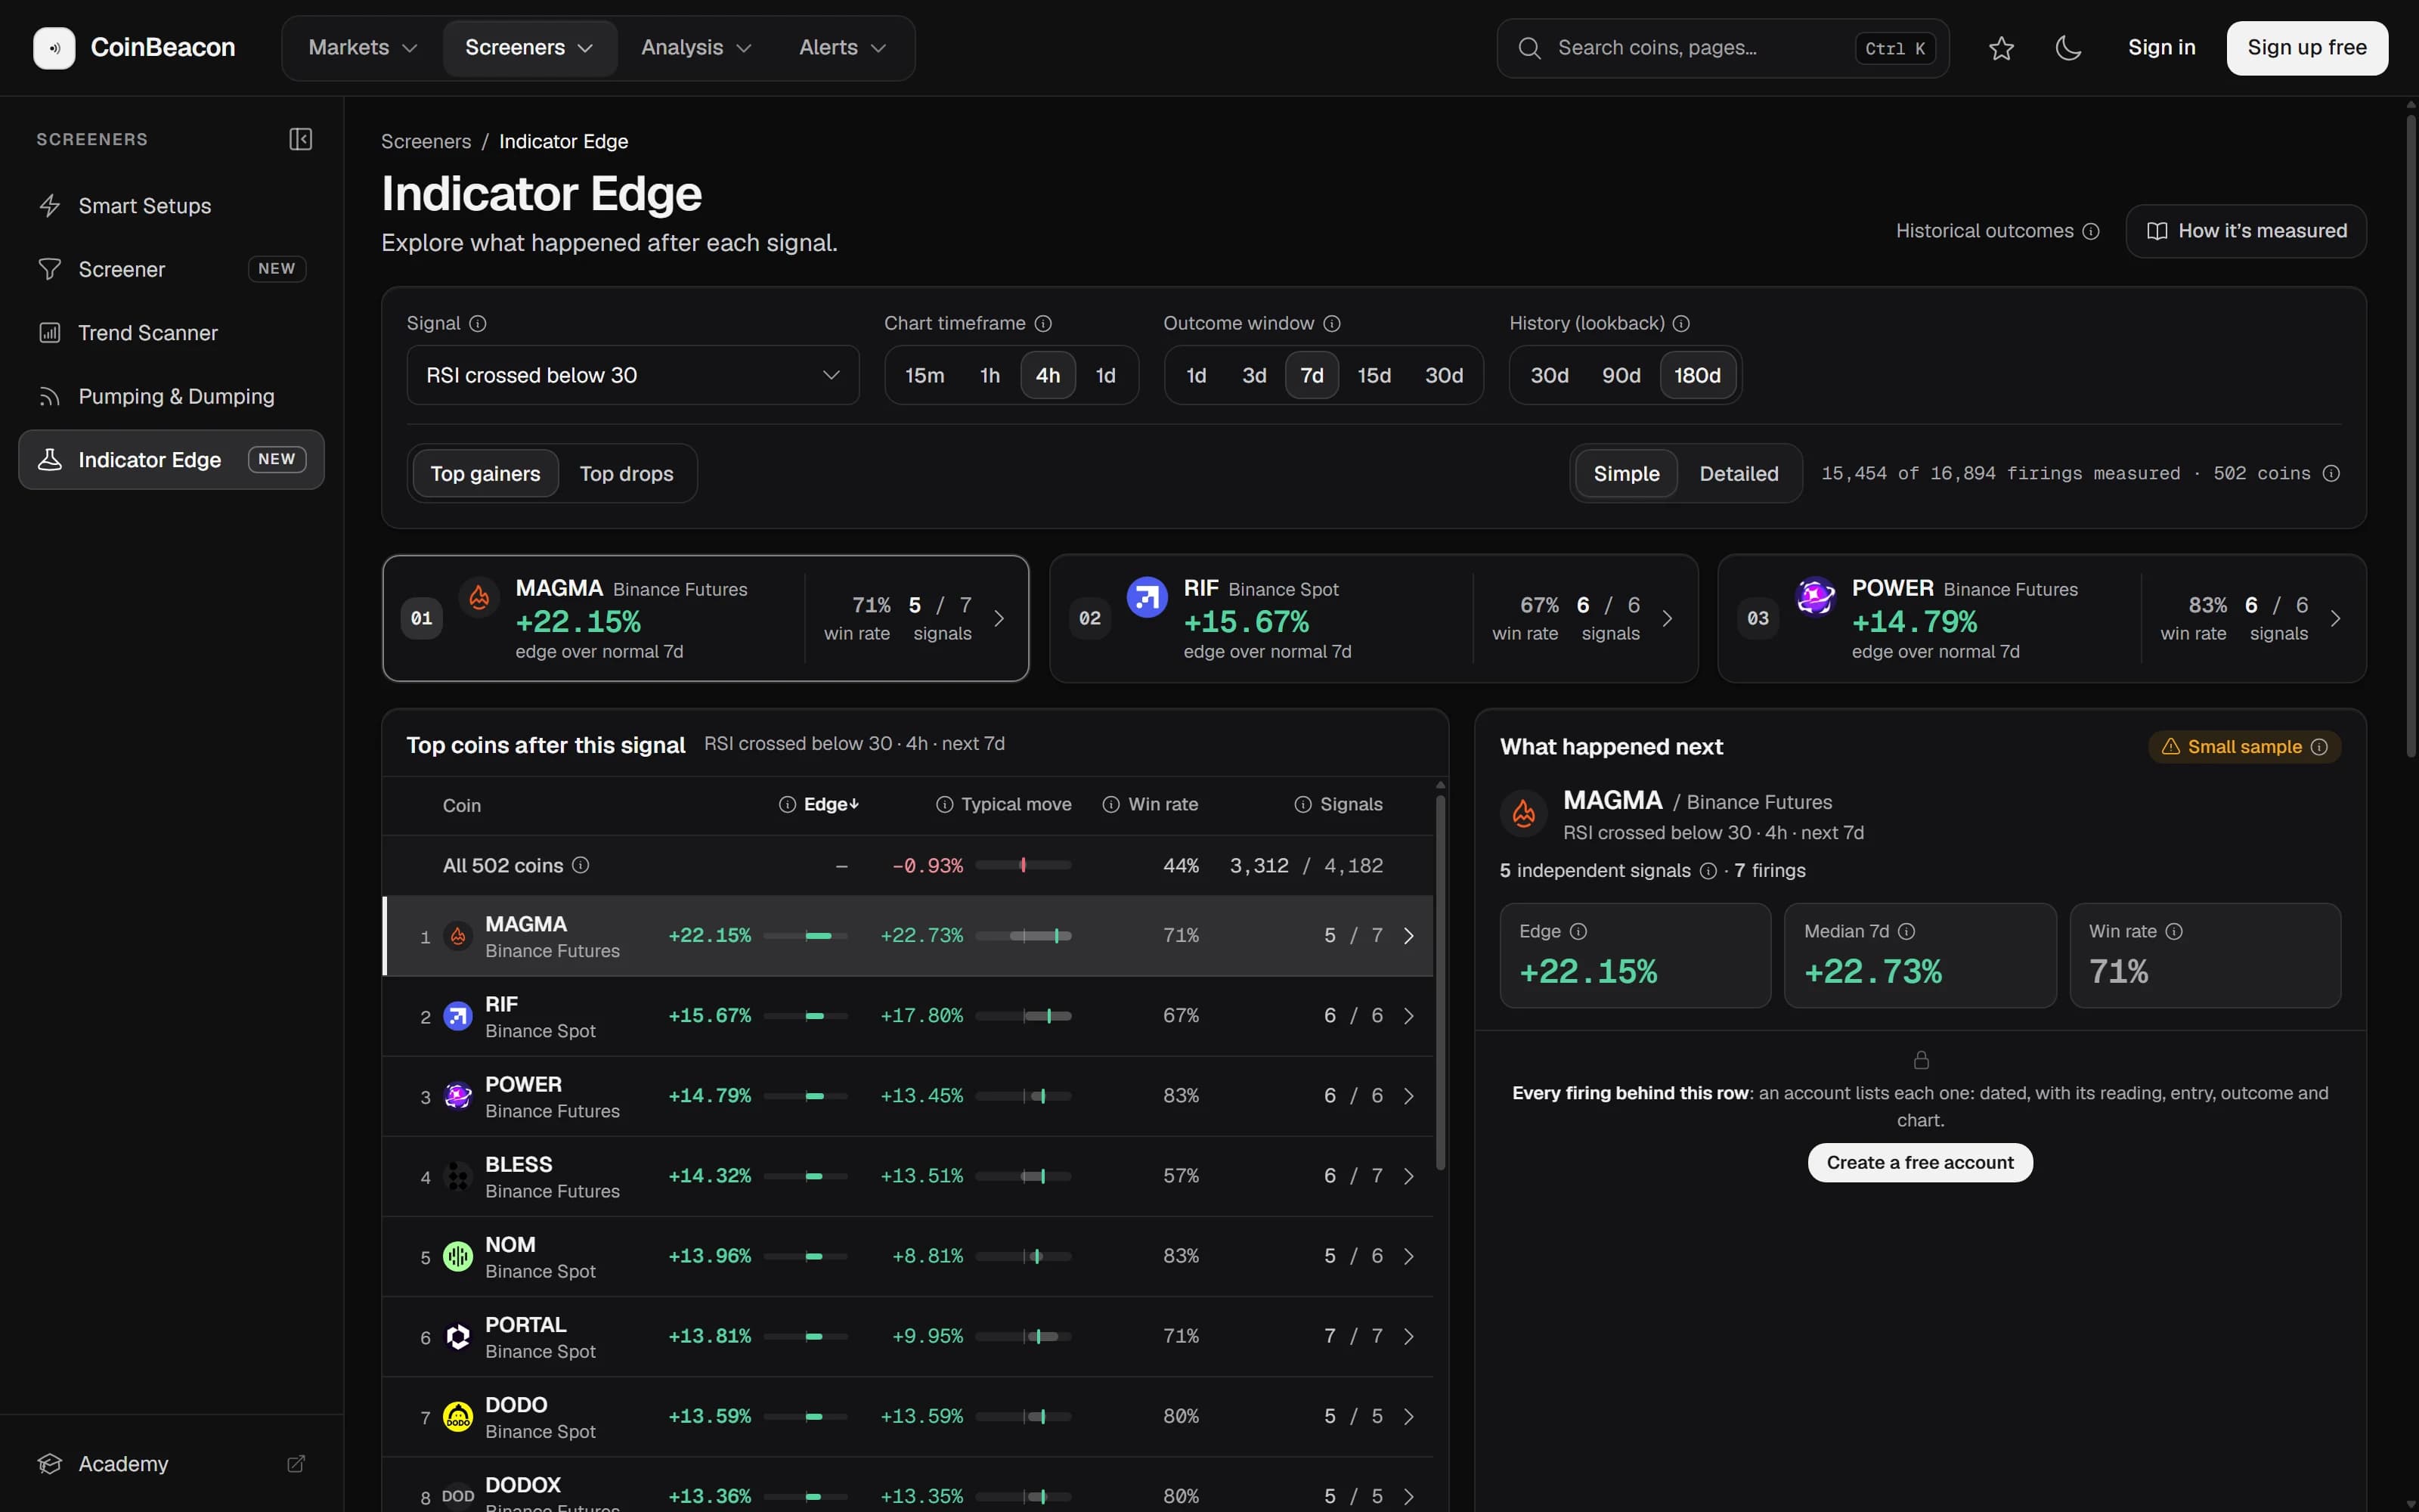This screenshot has height=1512, width=2419.
Task: Switch to Detailed view
Action: click(1739, 474)
